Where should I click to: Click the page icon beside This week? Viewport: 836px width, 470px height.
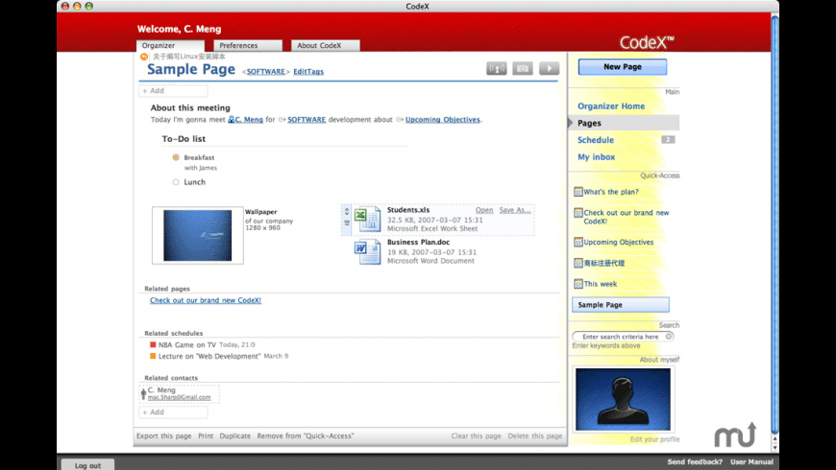[578, 284]
